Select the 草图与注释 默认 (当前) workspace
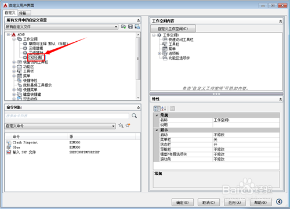290x209 pixels. pos(48,44)
